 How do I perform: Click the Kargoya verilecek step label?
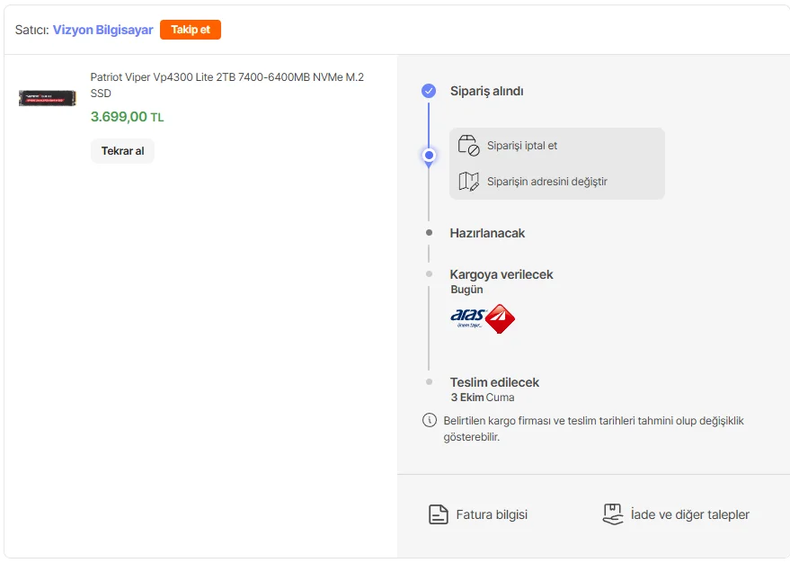502,274
